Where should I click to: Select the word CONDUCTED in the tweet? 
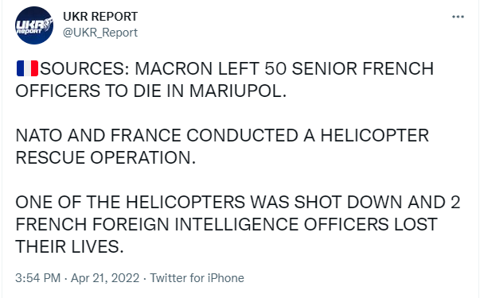242,135
